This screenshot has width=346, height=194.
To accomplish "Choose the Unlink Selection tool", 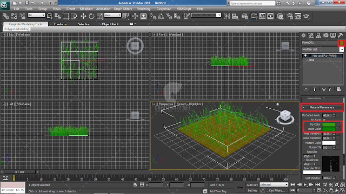I will [x=14, y=16].
